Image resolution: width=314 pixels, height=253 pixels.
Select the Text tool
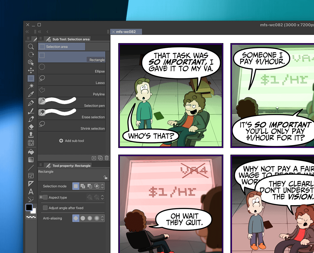pyautogui.click(x=31, y=192)
